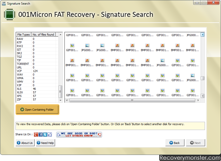Screen dimensions: 221x161
Task: Open Need Help
Action: click(45, 143)
